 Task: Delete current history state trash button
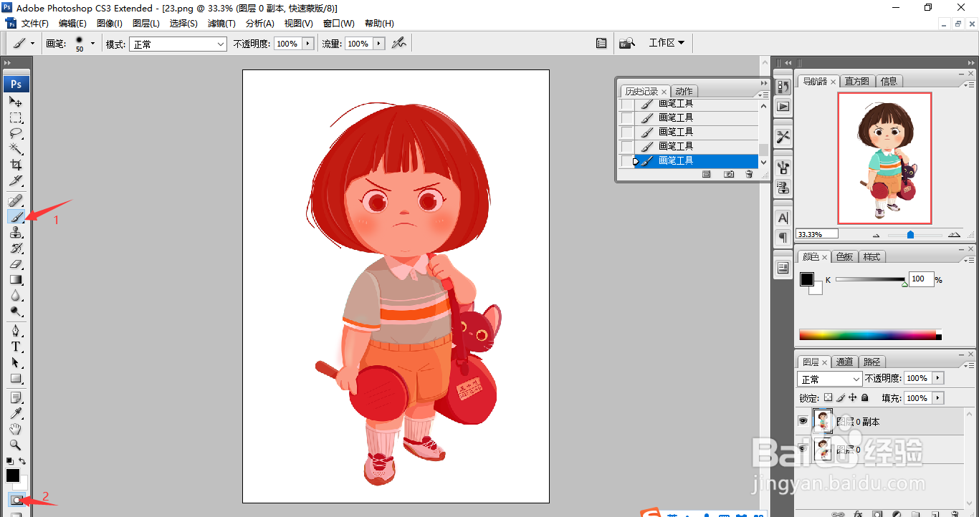(x=749, y=174)
